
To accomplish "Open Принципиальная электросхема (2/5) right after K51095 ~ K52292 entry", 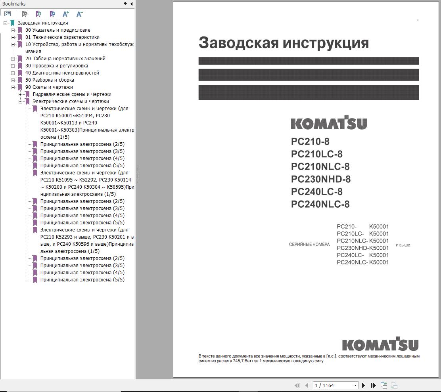I will click(82, 201).
